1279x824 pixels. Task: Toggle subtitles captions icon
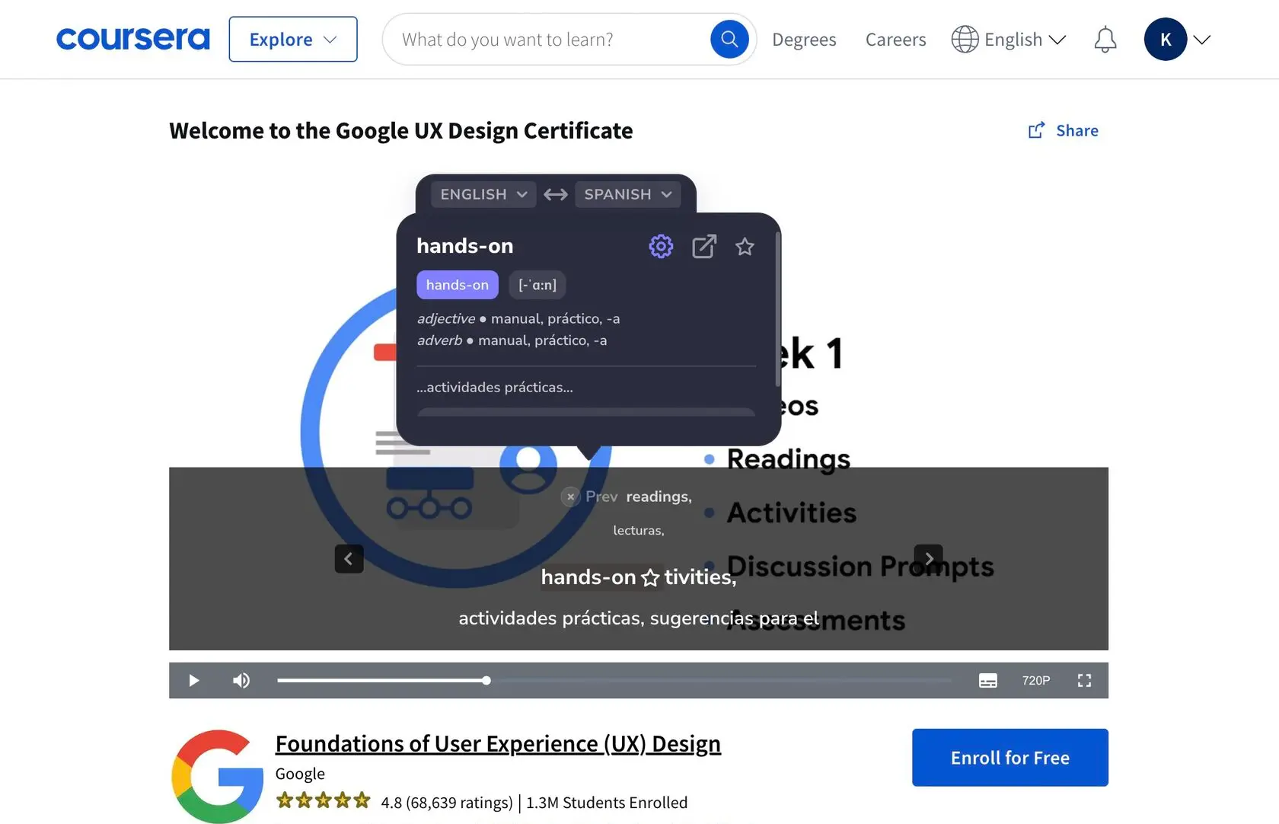[x=987, y=680]
